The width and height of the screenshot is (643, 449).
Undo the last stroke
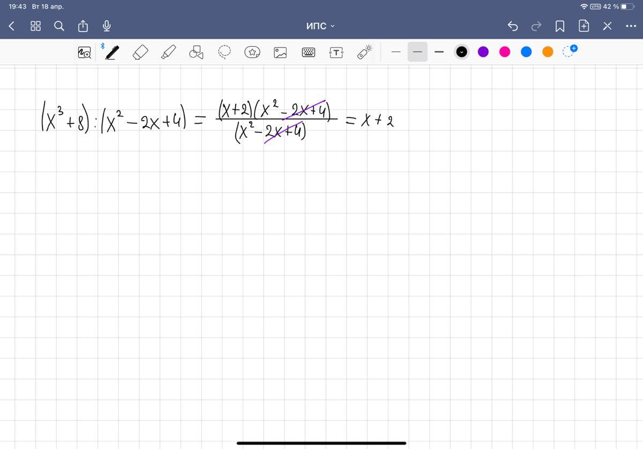[x=513, y=26]
